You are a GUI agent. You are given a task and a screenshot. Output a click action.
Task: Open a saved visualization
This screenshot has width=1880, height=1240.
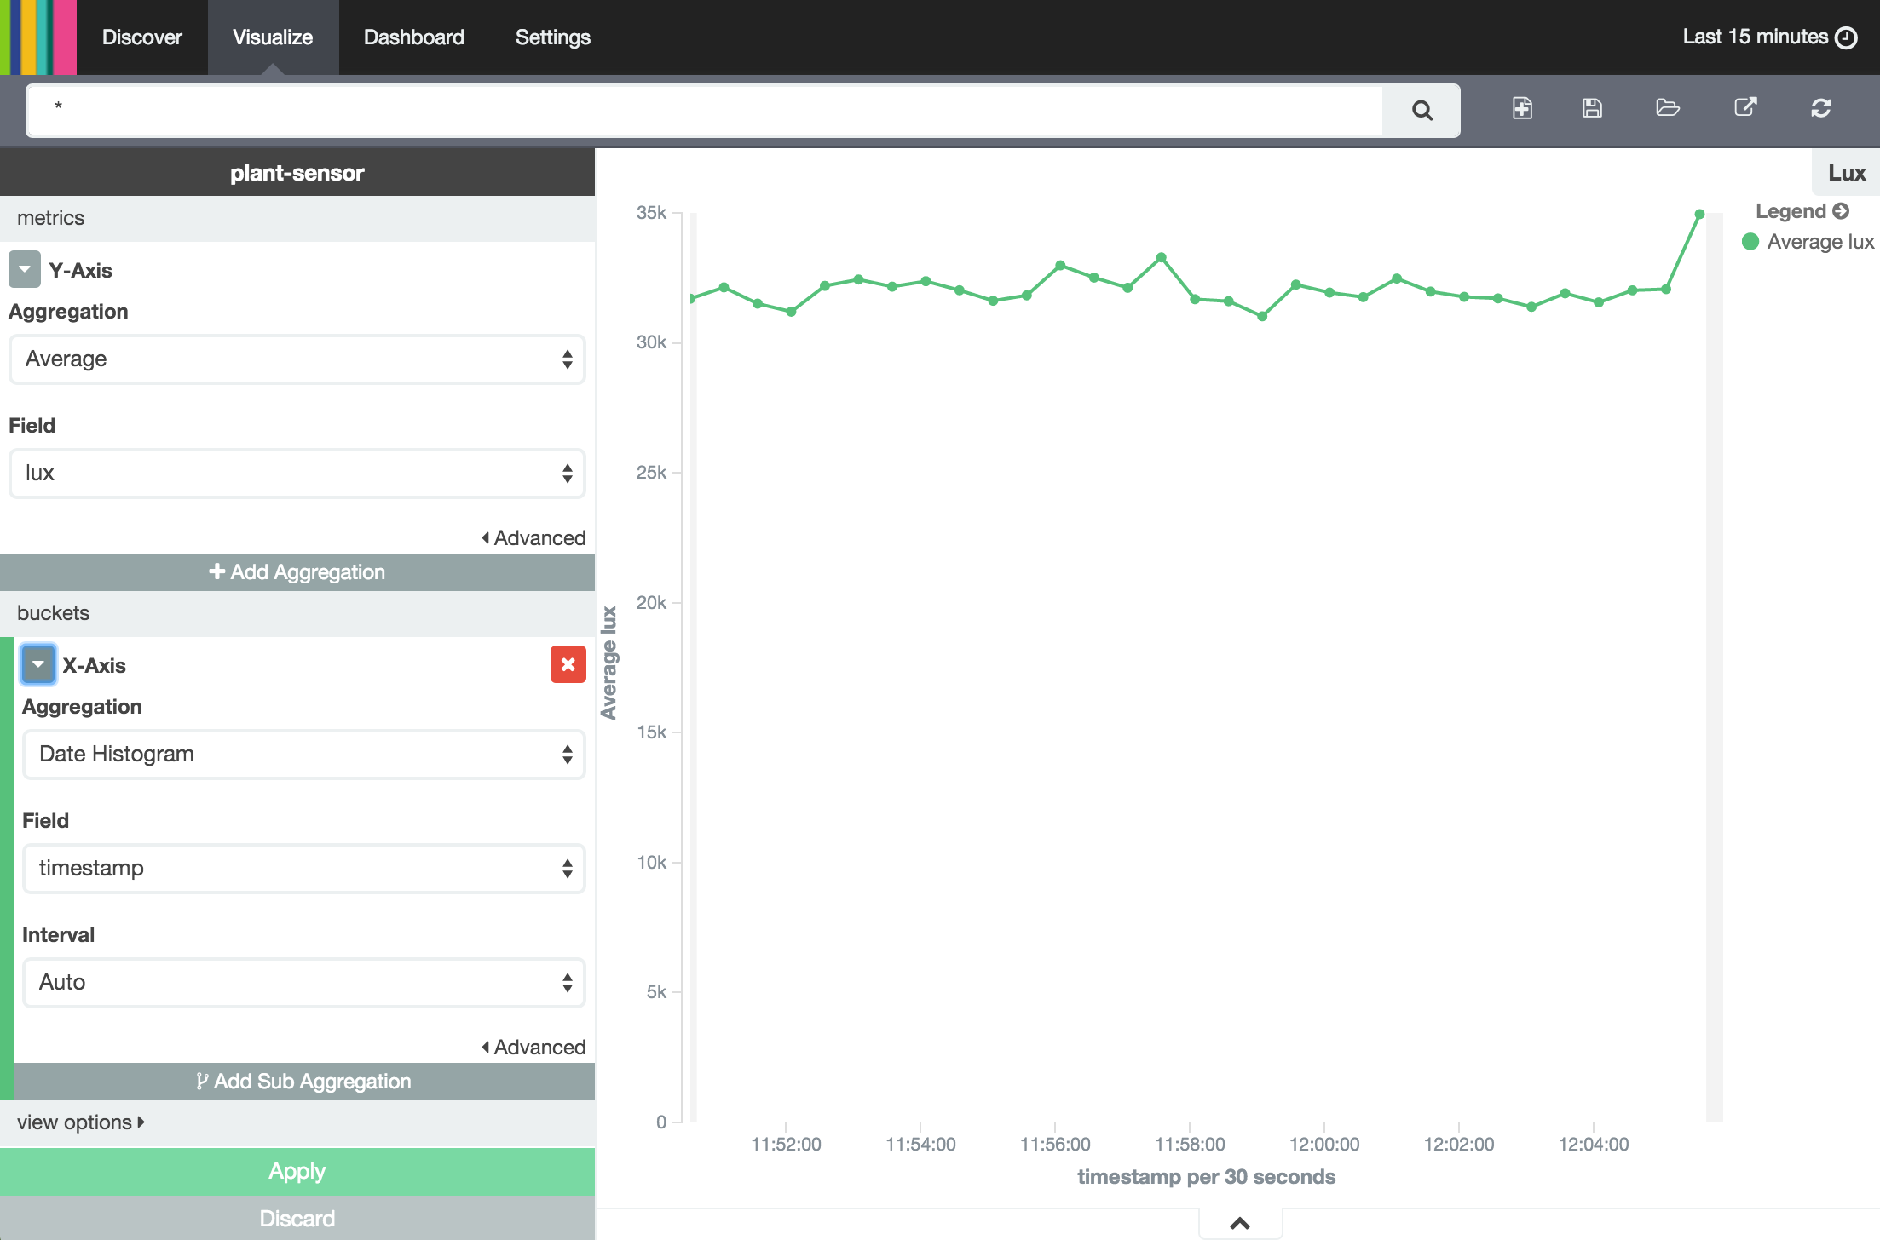[1668, 108]
